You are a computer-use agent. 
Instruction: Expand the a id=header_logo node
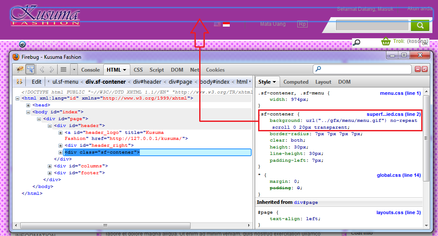tap(60, 133)
